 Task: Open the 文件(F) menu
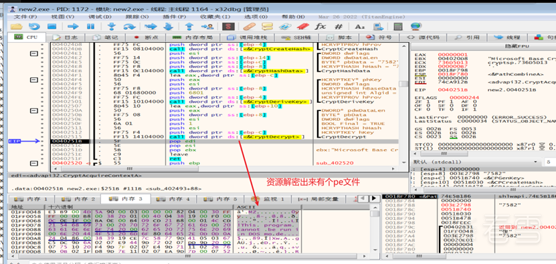(x=25, y=17)
